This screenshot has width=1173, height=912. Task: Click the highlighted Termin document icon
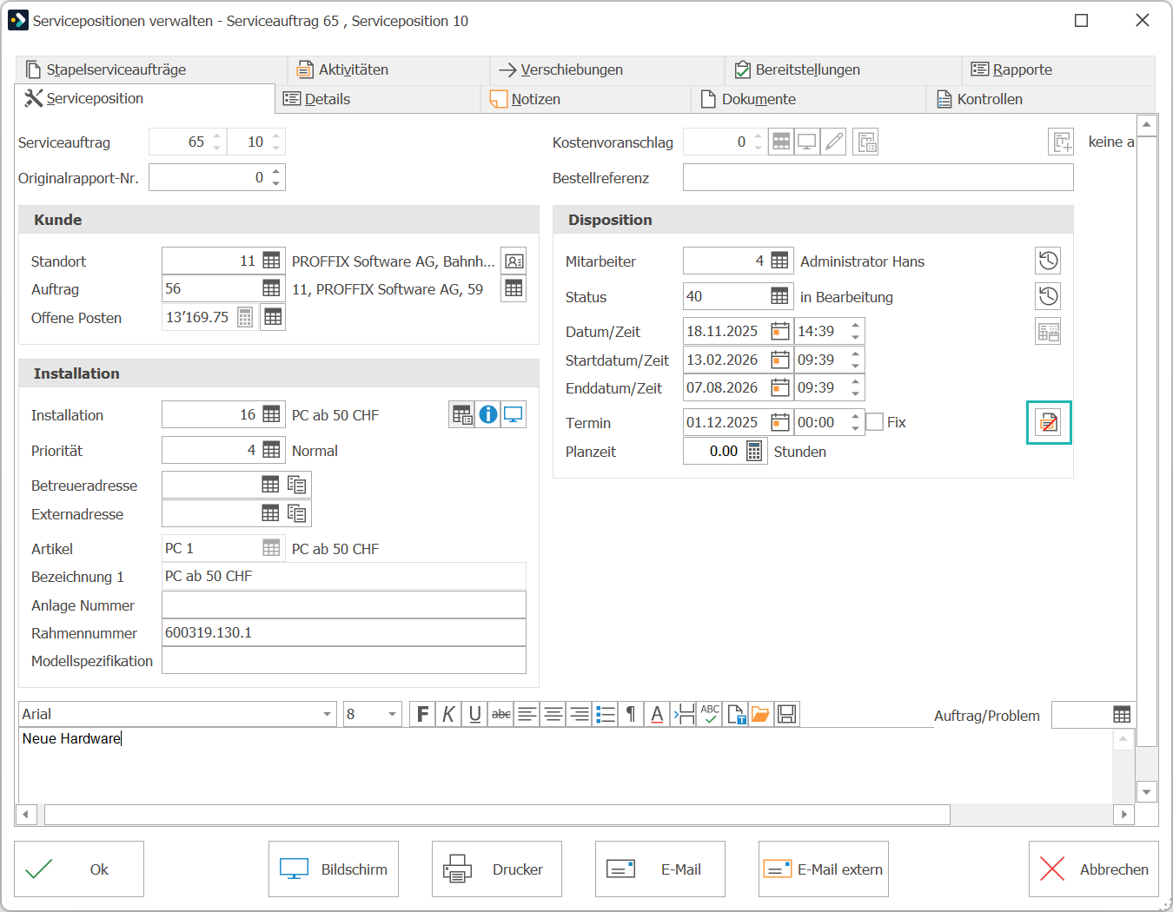pos(1049,422)
